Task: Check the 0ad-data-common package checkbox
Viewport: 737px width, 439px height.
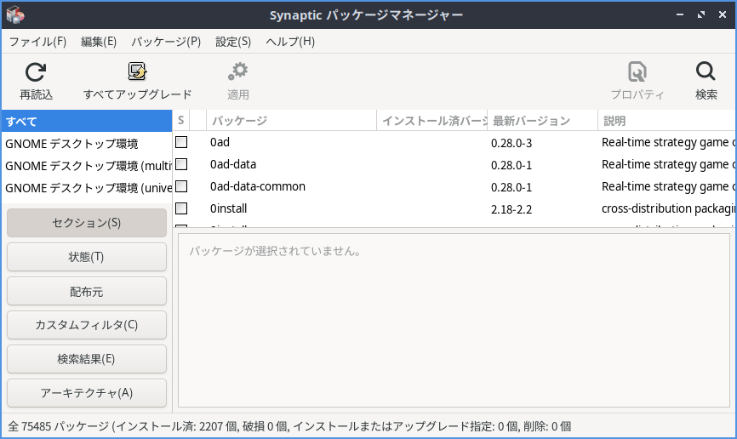Action: tap(181, 186)
